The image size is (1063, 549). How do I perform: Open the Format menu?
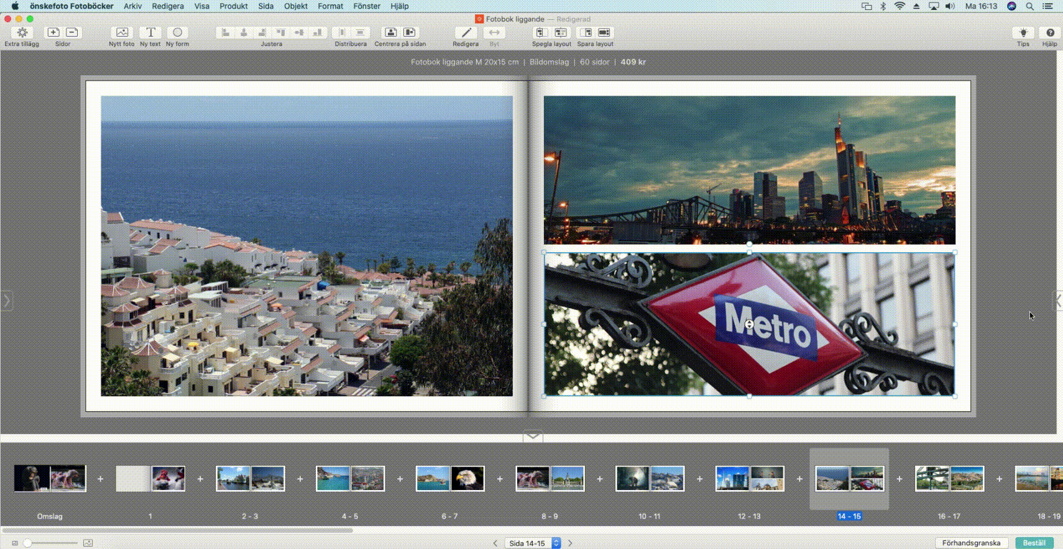331,6
